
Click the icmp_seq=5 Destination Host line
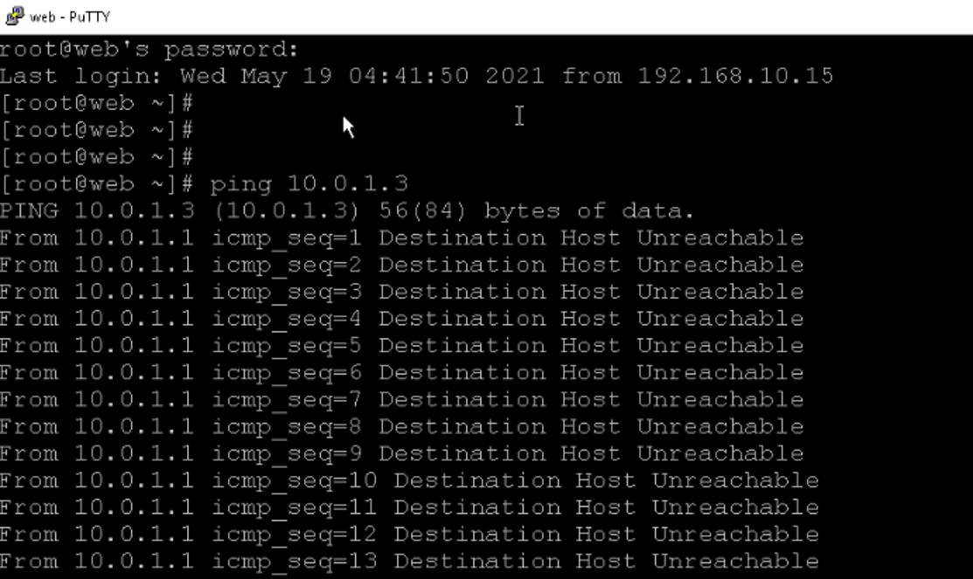pos(402,346)
